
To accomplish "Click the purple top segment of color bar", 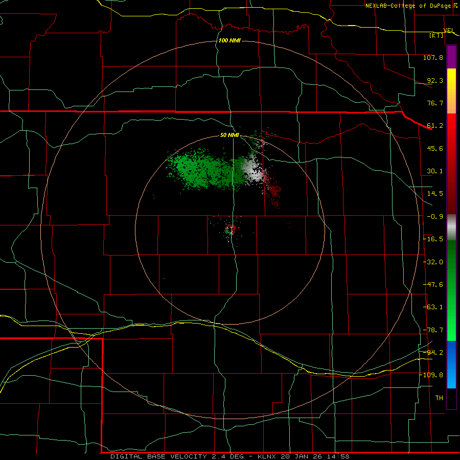I will (x=451, y=57).
